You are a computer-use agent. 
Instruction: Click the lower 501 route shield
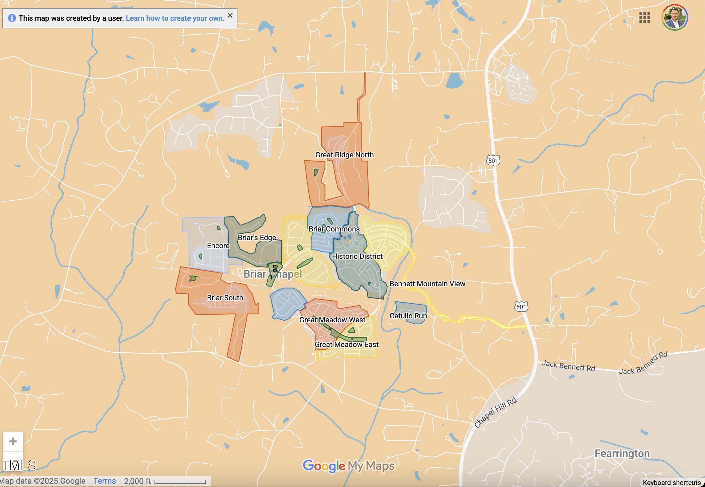[x=521, y=307]
